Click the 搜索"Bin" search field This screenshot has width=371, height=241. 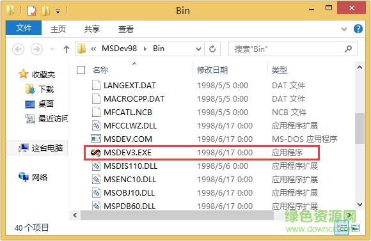pos(293,49)
